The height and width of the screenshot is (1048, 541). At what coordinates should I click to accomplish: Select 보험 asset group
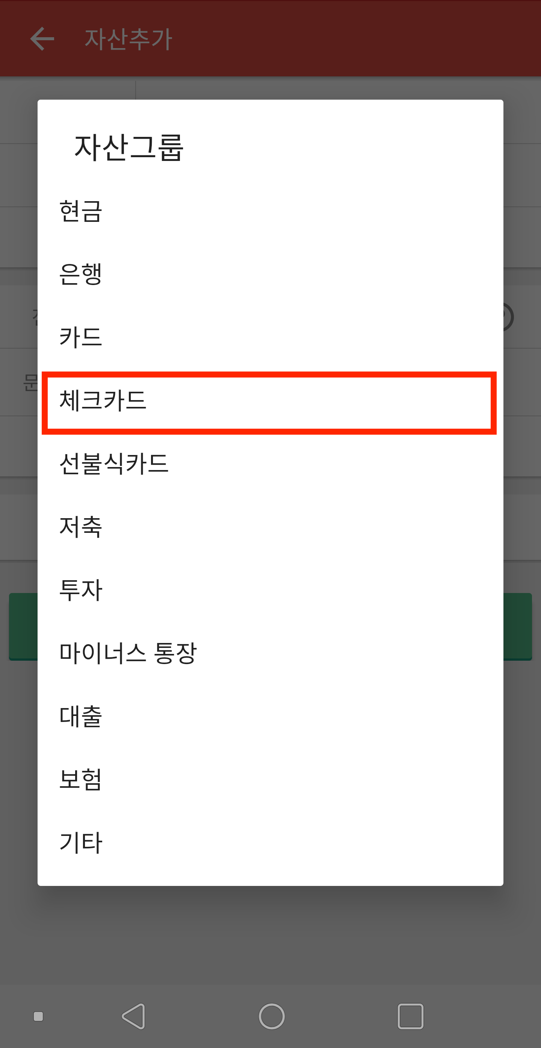coord(270,779)
